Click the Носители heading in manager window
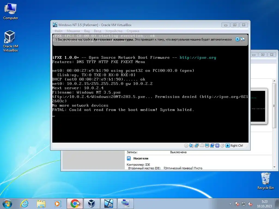279x209 pixels. [141, 158]
